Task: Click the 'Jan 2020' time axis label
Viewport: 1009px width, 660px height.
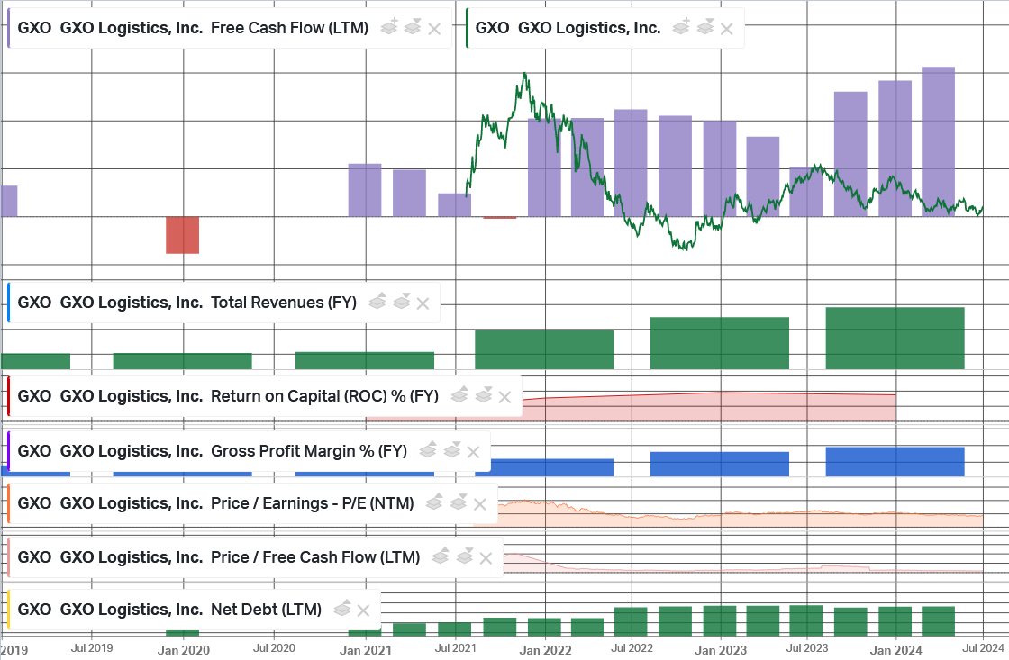Action: pyautogui.click(x=184, y=650)
